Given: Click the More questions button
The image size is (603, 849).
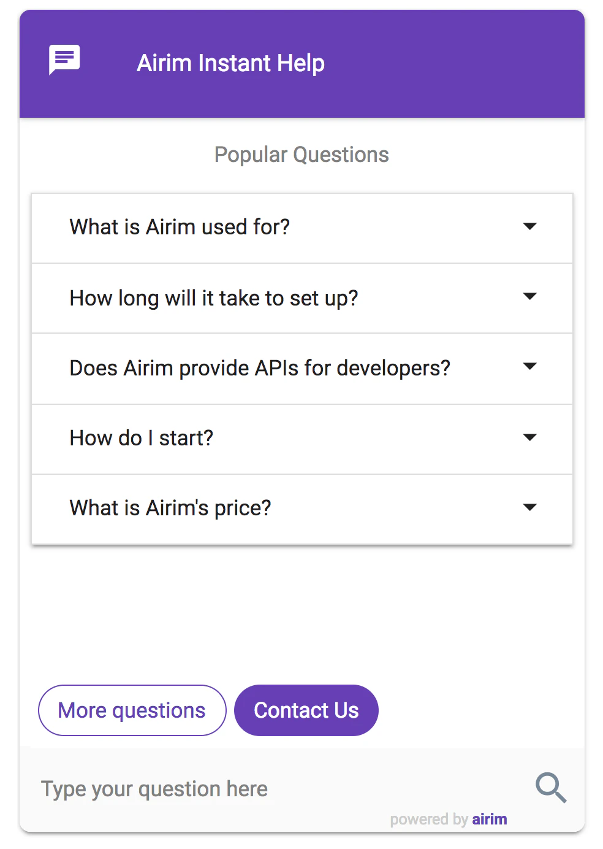Looking at the screenshot, I should pyautogui.click(x=131, y=710).
